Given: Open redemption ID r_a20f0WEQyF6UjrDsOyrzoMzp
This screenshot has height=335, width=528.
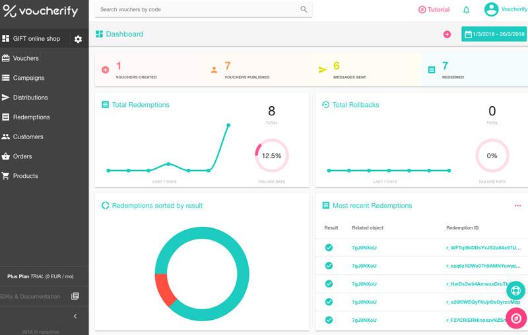Looking at the screenshot, I should (483, 302).
